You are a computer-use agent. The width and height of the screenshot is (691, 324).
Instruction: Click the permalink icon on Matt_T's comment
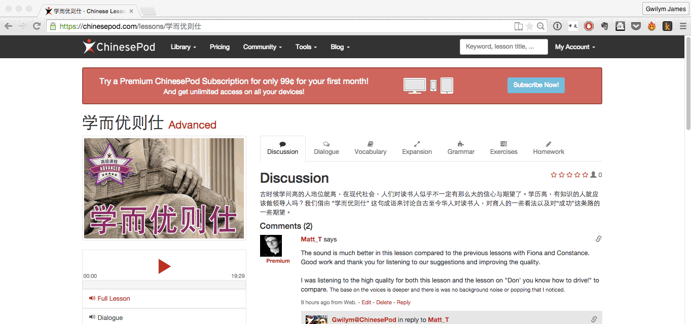coord(598,238)
